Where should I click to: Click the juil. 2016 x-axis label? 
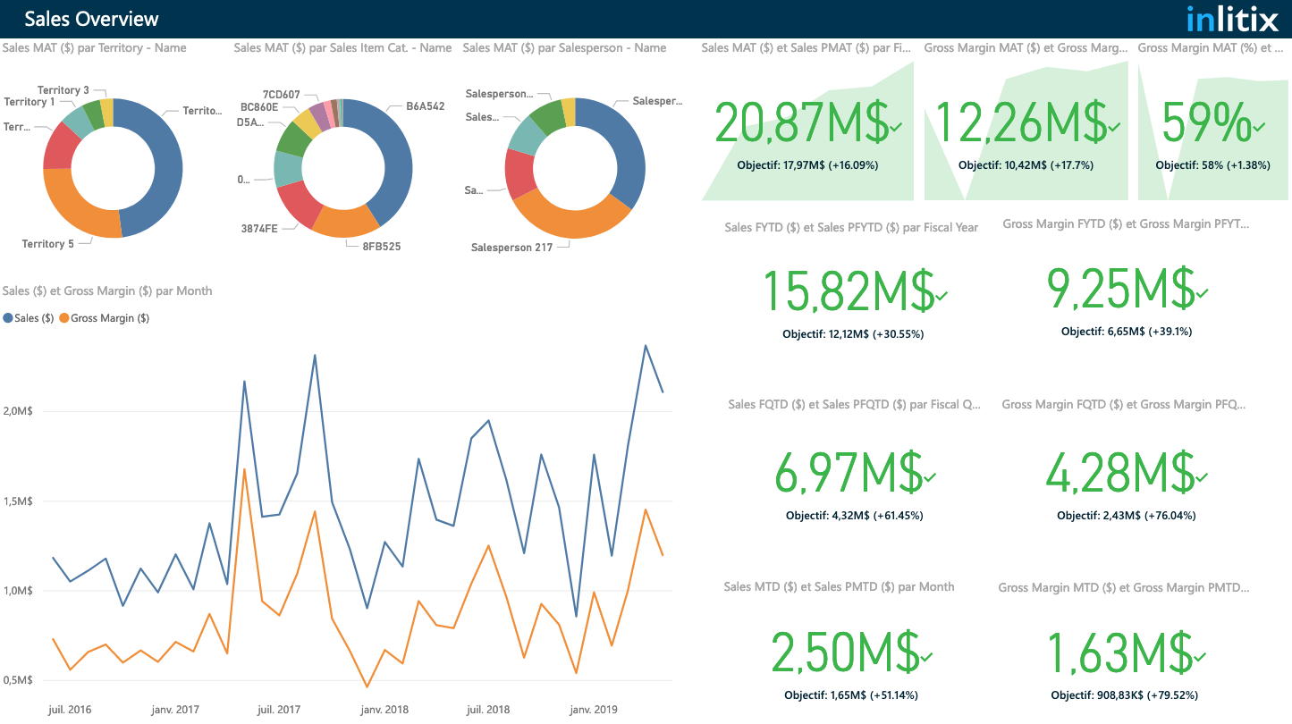70,710
